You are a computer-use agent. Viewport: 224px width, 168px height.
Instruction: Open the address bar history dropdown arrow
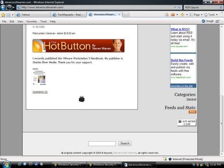175,7
